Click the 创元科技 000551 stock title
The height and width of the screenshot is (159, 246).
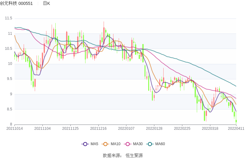tap(17, 3)
